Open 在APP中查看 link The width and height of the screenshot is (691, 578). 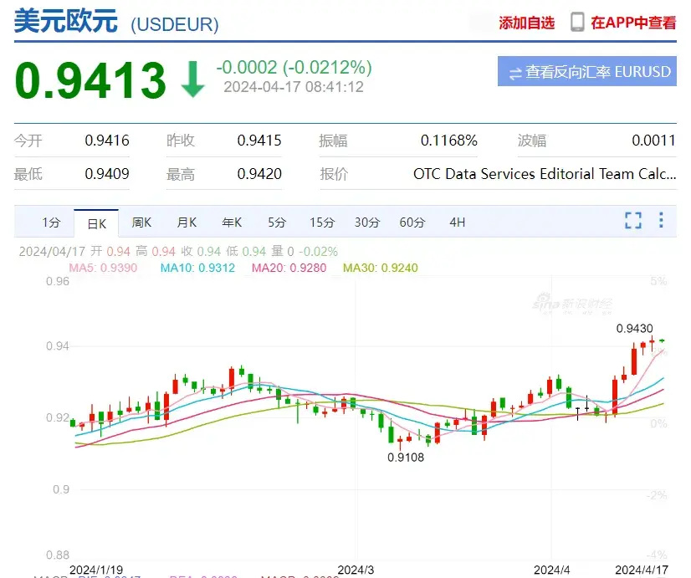[633, 23]
